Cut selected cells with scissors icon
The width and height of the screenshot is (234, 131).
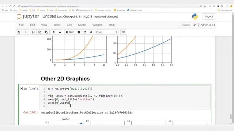(x=33, y=32)
